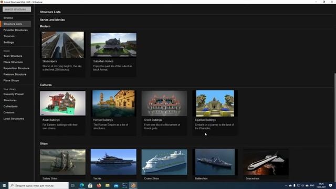Open the Cruise Ships thumbnail

[x=164, y=162]
